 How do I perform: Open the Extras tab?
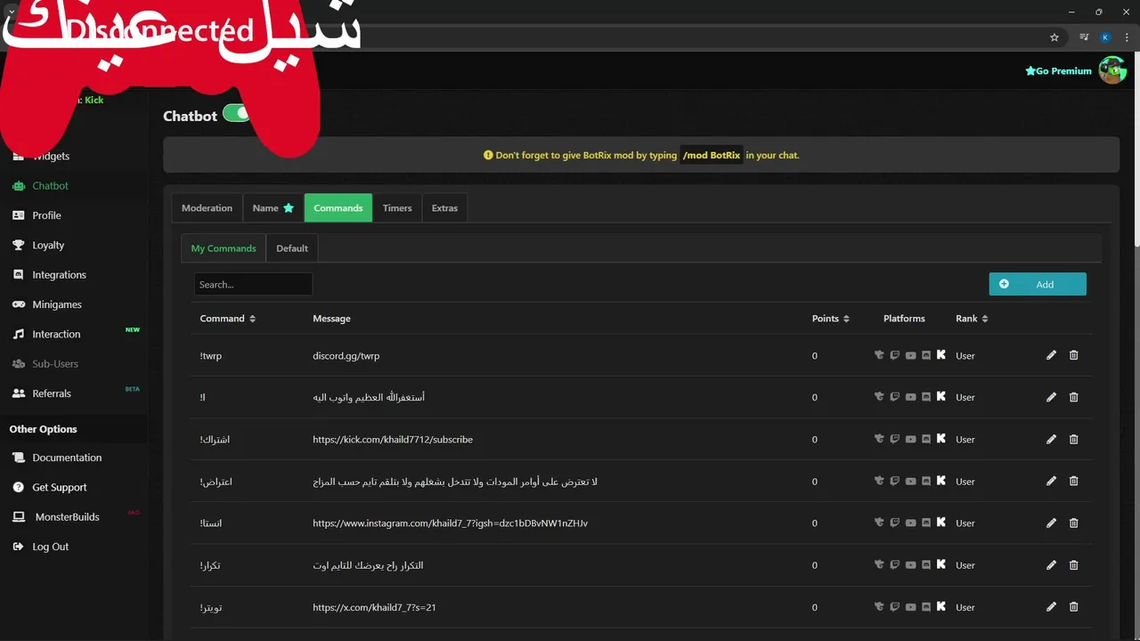click(444, 207)
